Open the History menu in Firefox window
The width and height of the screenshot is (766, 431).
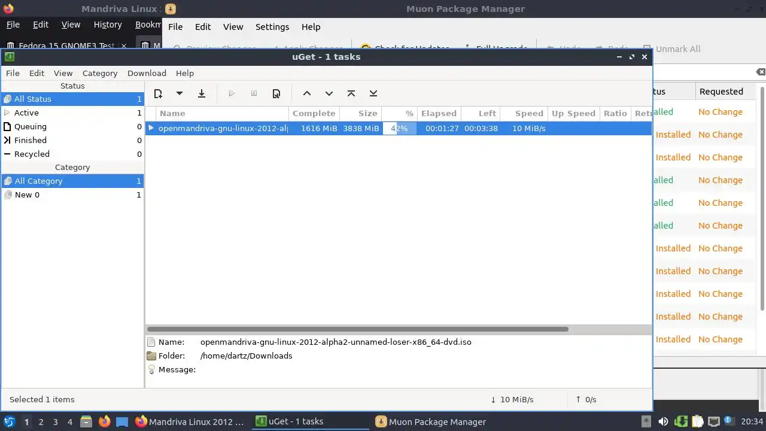[x=108, y=25]
